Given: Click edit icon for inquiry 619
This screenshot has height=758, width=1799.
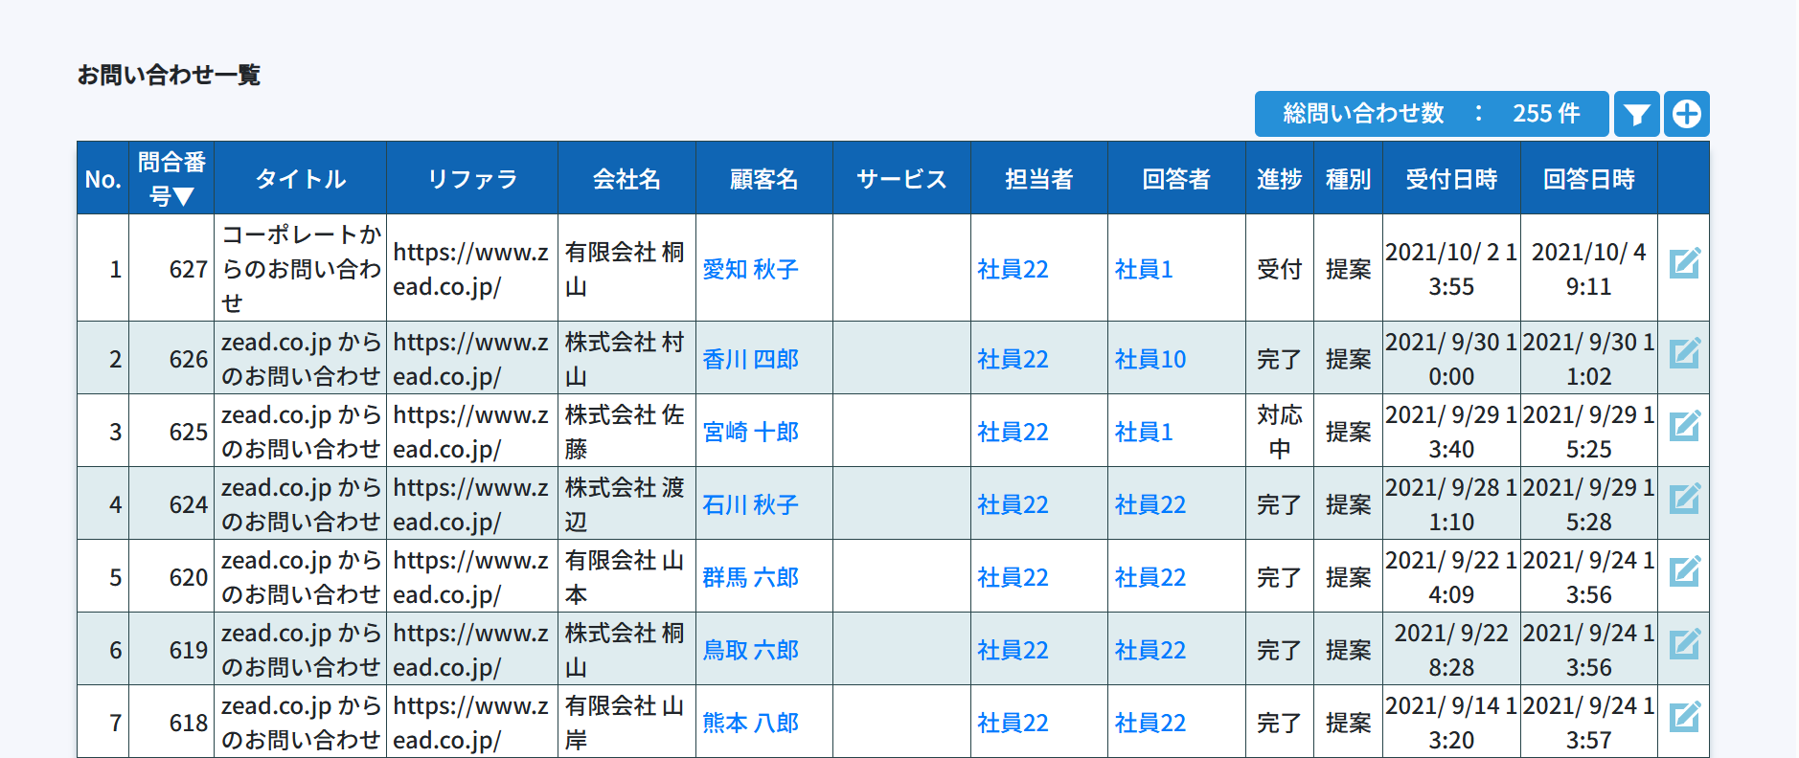Looking at the screenshot, I should coord(1684,645).
